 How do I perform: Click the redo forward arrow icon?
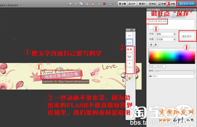[76, 4]
